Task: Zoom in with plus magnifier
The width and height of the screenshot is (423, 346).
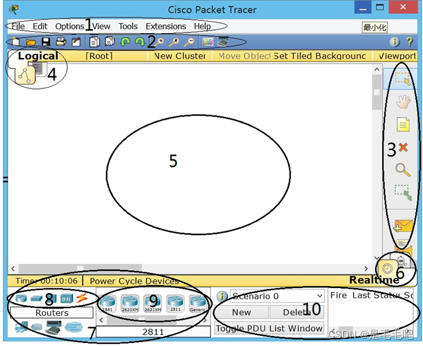Action: point(159,42)
